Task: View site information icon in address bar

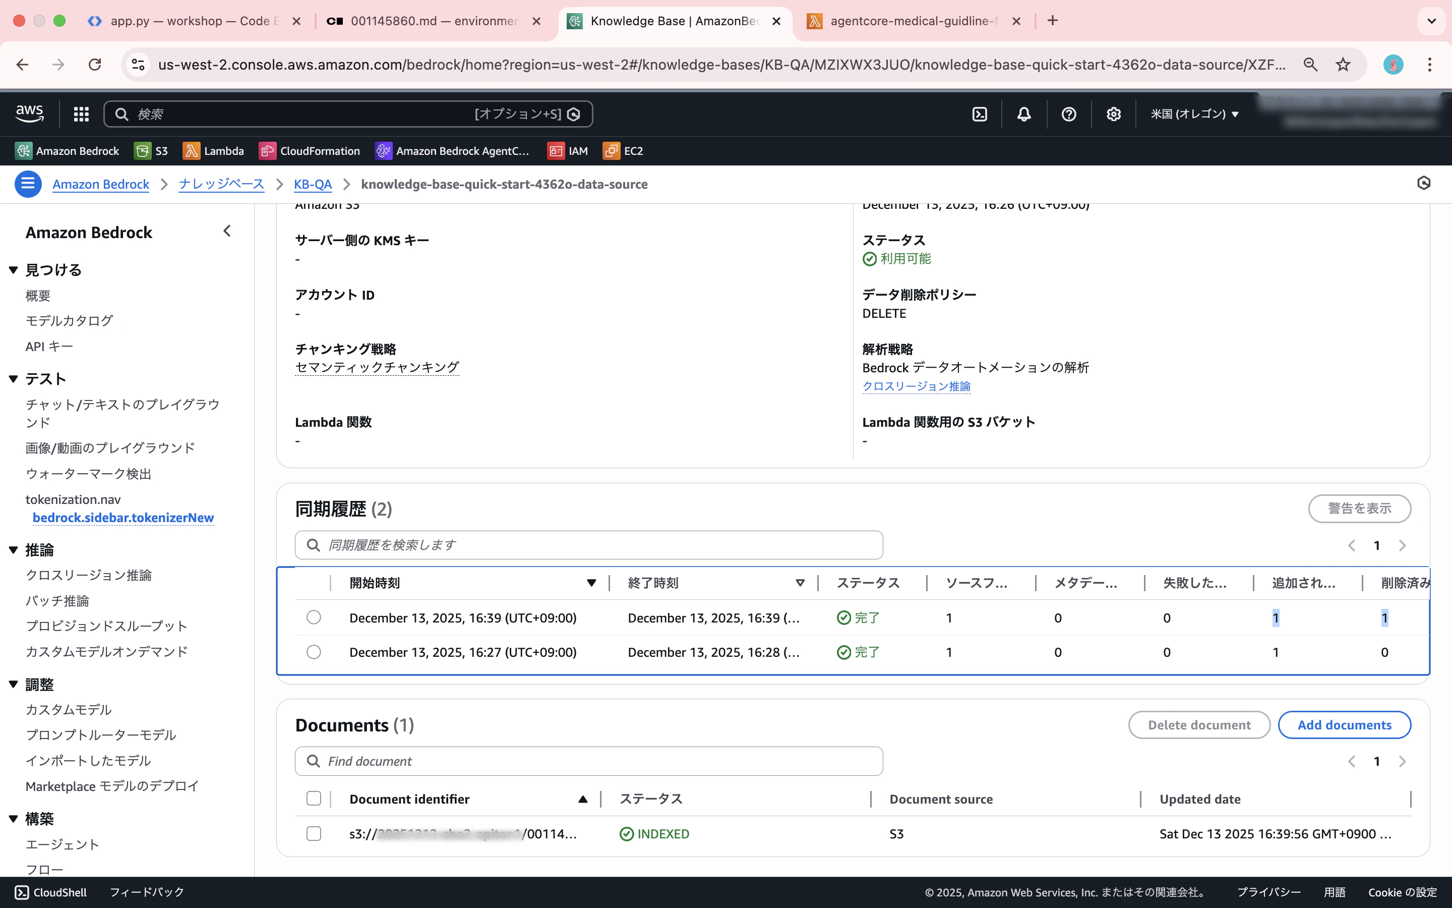Action: coord(139,64)
